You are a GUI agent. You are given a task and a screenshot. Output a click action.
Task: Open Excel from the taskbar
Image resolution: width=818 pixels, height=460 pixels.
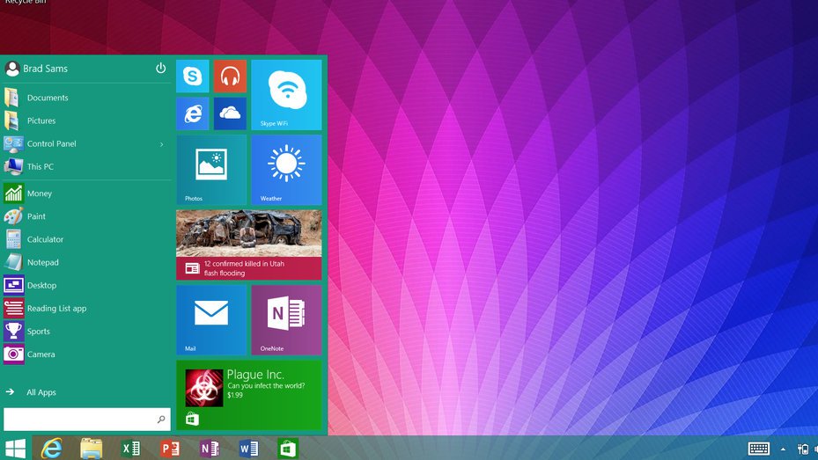click(x=131, y=449)
